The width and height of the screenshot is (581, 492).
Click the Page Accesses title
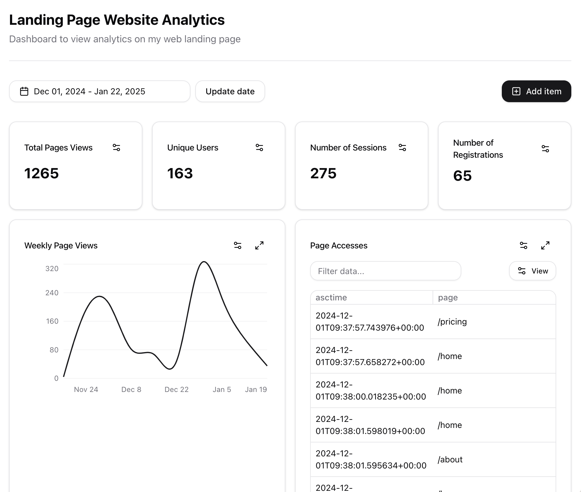(339, 245)
